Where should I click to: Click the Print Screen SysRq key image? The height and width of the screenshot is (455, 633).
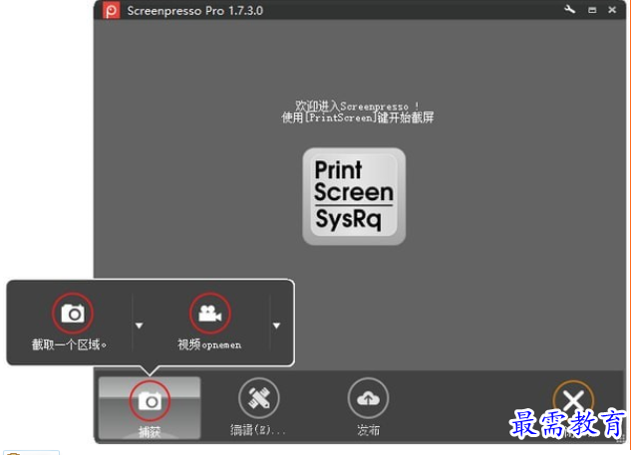click(x=354, y=196)
